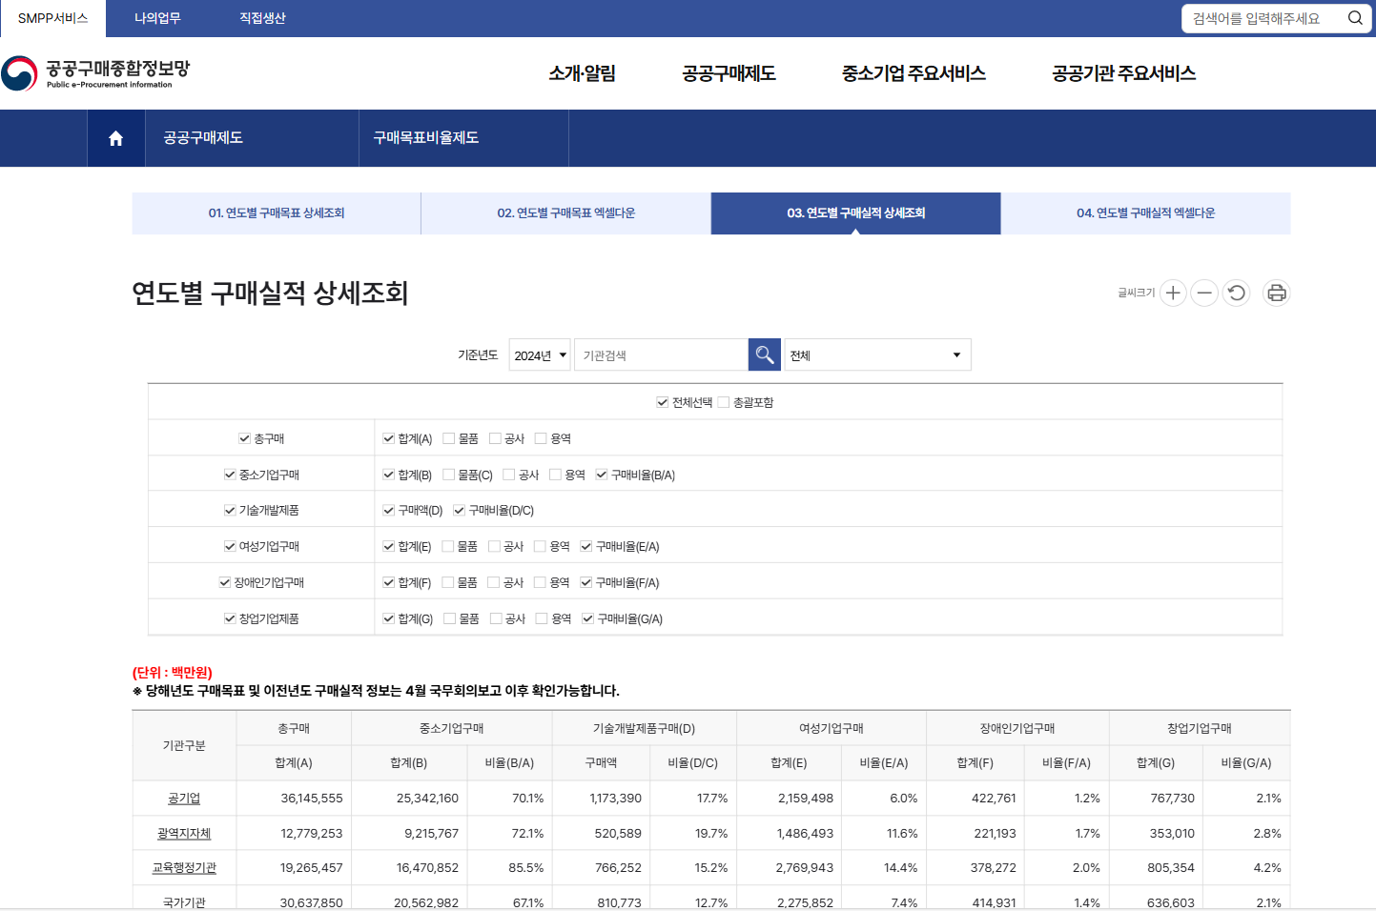This screenshot has width=1376, height=911.
Task: Select tab 03. 연도별 구매실적 상세조회
Action: point(856,213)
